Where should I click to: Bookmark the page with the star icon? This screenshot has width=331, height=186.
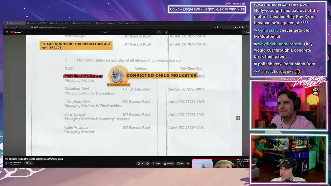pyautogui.click(x=220, y=27)
